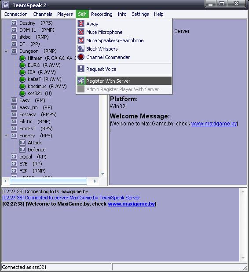Open the Settings menu
The height and width of the screenshot is (272, 249).
[140, 14]
